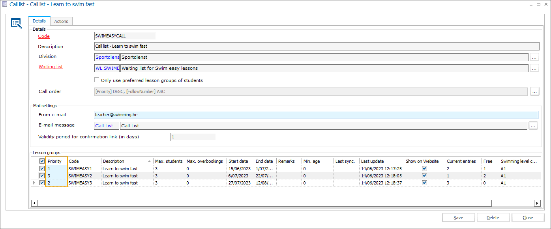Open the Call order editor via ellipsis icon
551x229 pixels.
tap(534, 91)
